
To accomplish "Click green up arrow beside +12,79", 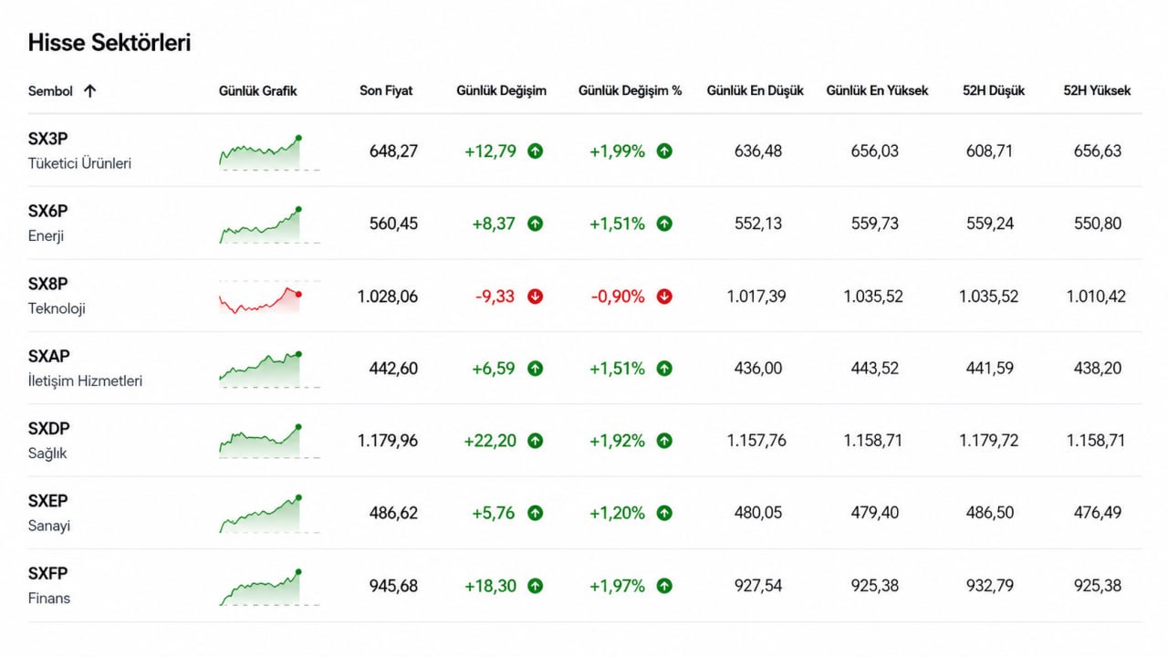I will pos(536,151).
